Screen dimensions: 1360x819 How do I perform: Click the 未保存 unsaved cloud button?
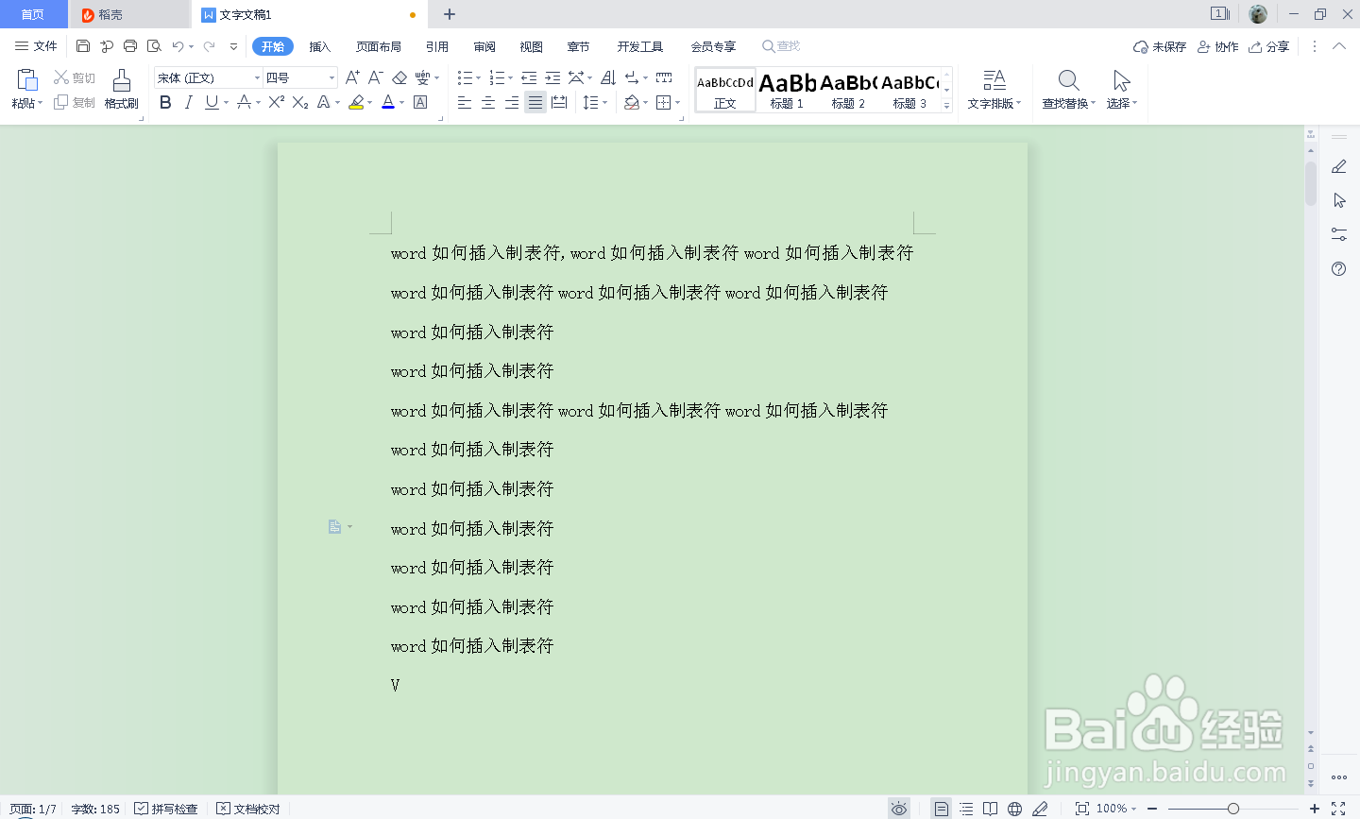click(x=1160, y=46)
